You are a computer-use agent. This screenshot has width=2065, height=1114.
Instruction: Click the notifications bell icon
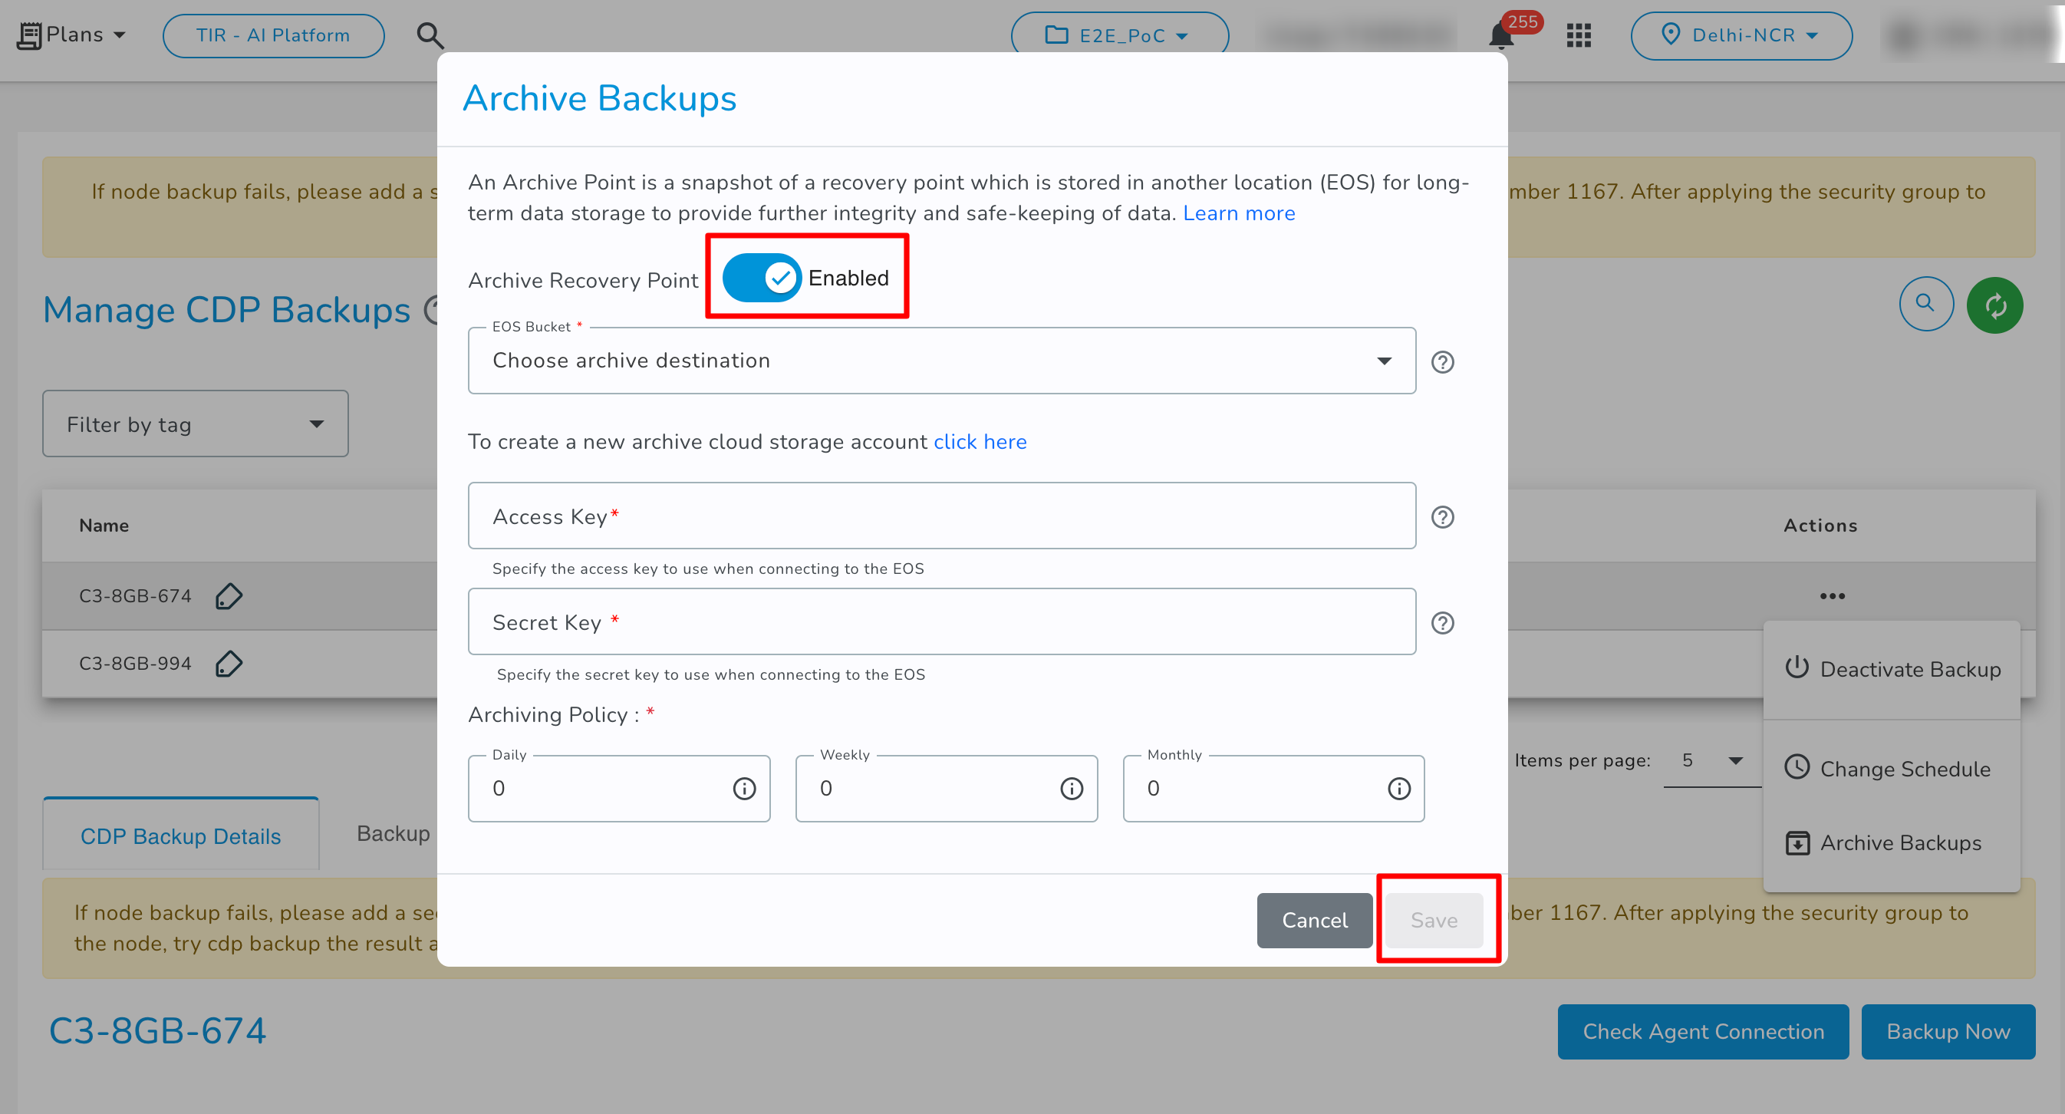click(1500, 35)
